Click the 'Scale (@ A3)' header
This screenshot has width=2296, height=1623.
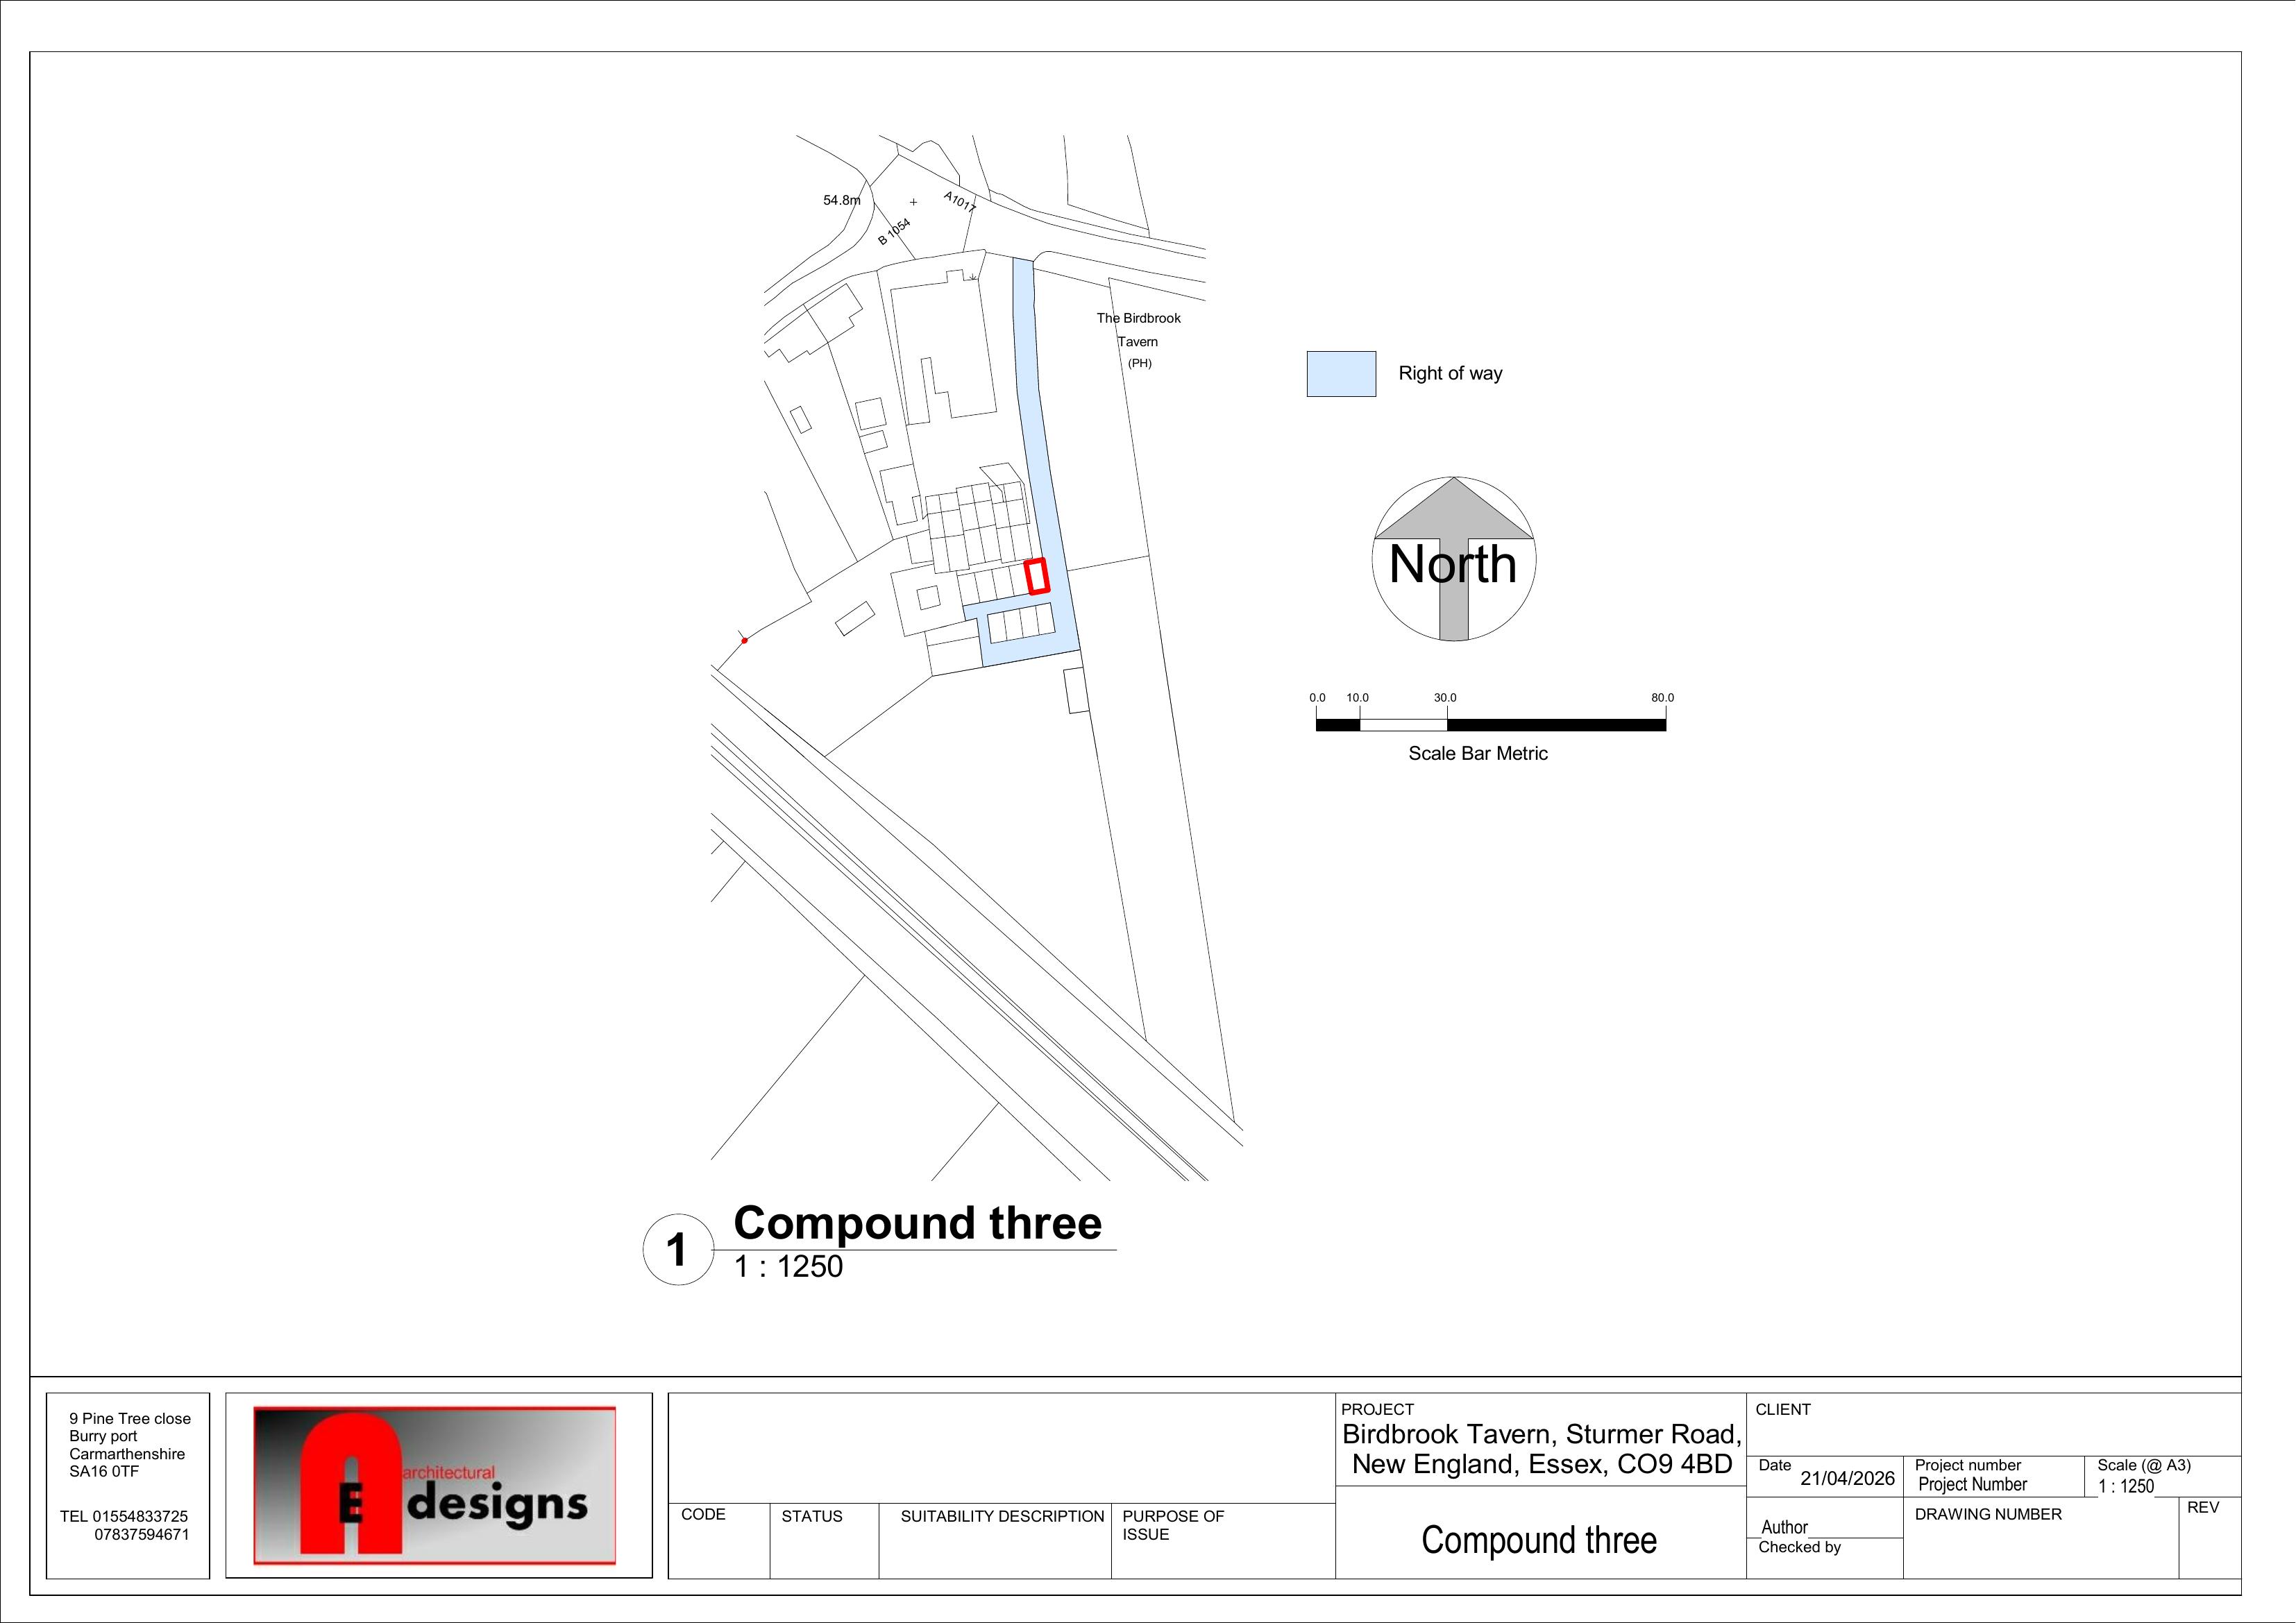point(2144,1466)
